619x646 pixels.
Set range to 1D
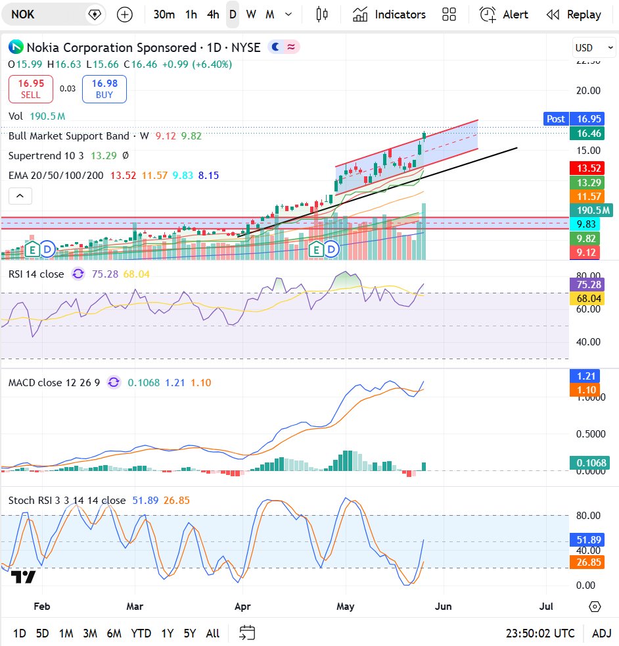pyautogui.click(x=19, y=634)
